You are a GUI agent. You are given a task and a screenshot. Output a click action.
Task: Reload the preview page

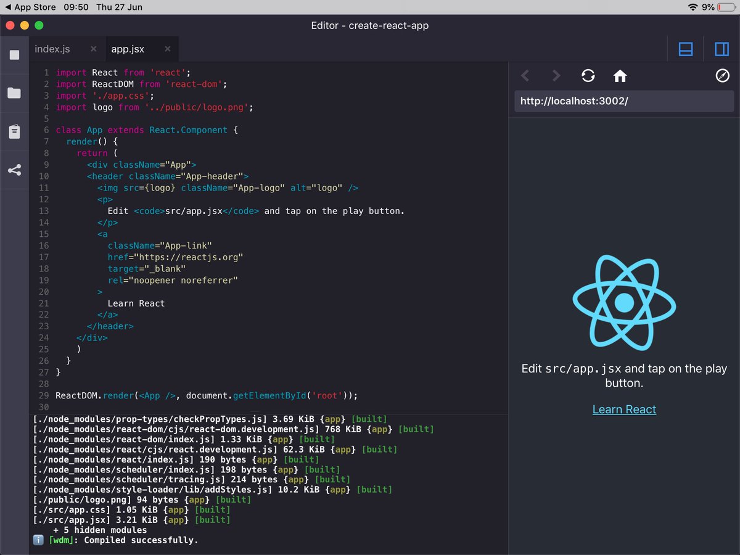(x=588, y=75)
